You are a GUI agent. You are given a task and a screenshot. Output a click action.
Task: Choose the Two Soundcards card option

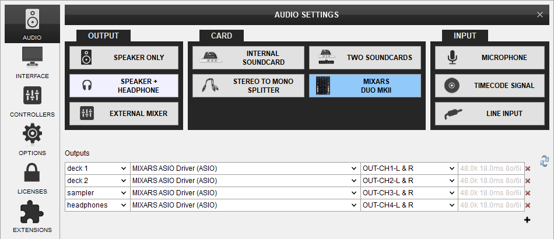tap(364, 58)
